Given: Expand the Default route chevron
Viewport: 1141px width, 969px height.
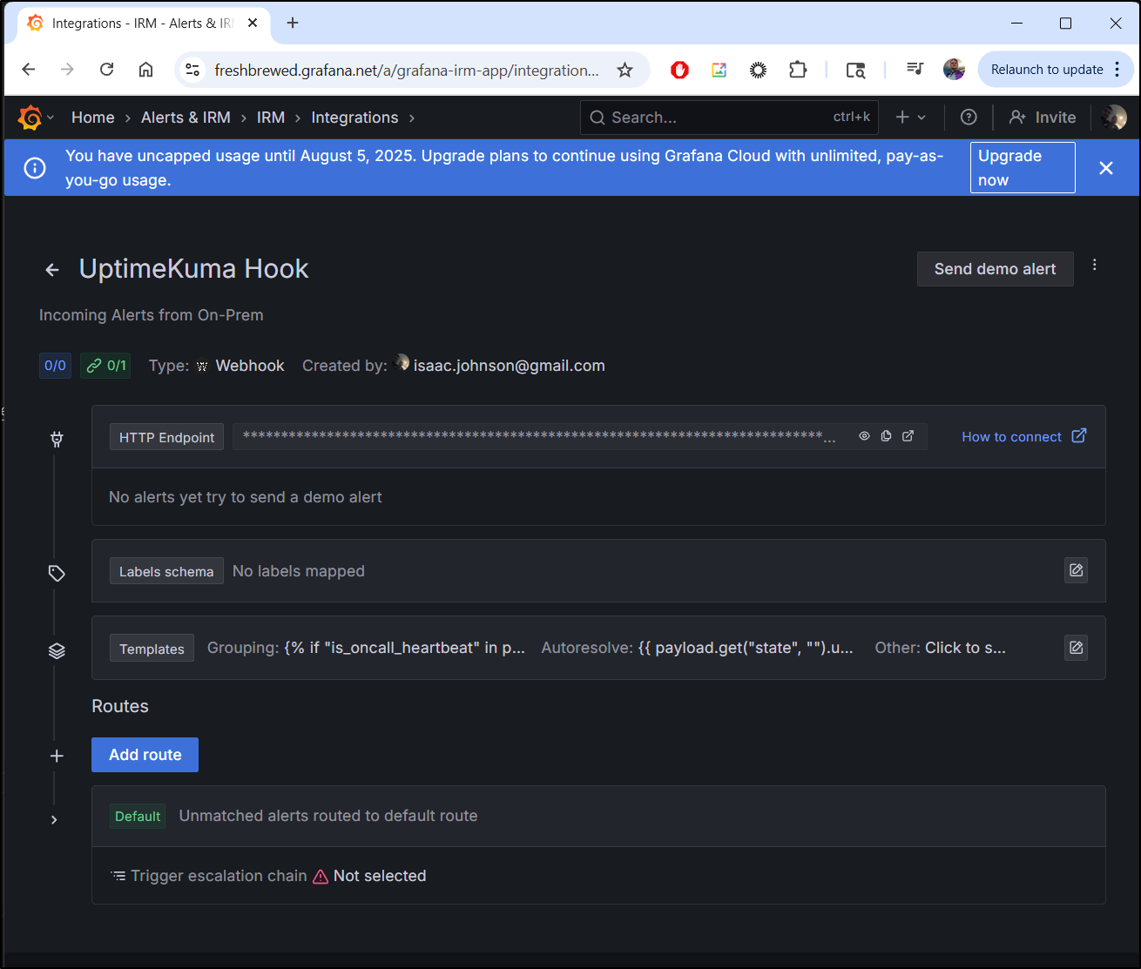Looking at the screenshot, I should pyautogui.click(x=54, y=819).
